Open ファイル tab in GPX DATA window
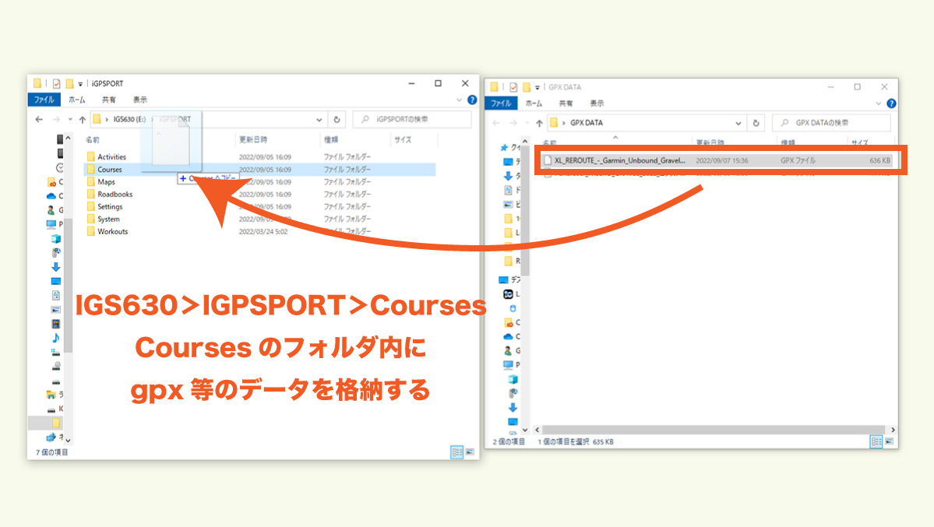The width and height of the screenshot is (934, 527). pos(501,103)
